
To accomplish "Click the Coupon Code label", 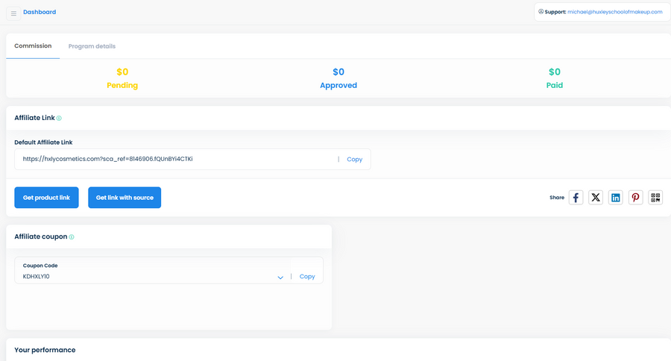I will (x=40, y=266).
